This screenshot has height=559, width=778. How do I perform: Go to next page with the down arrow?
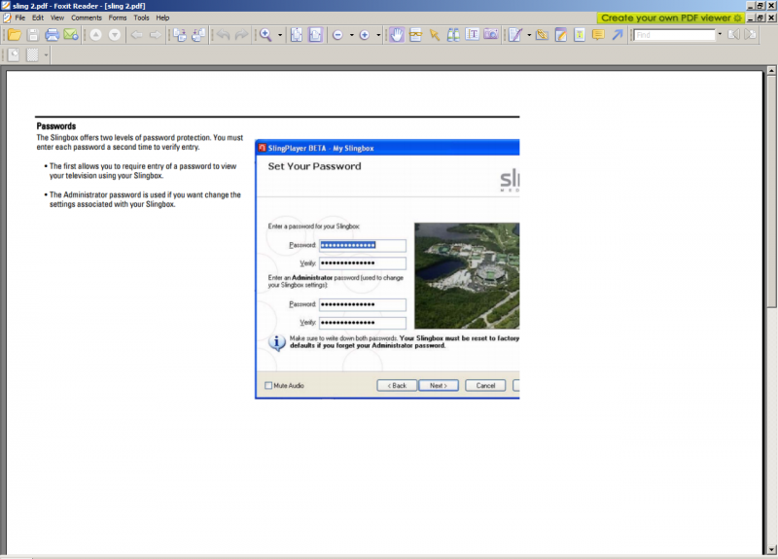(x=115, y=35)
